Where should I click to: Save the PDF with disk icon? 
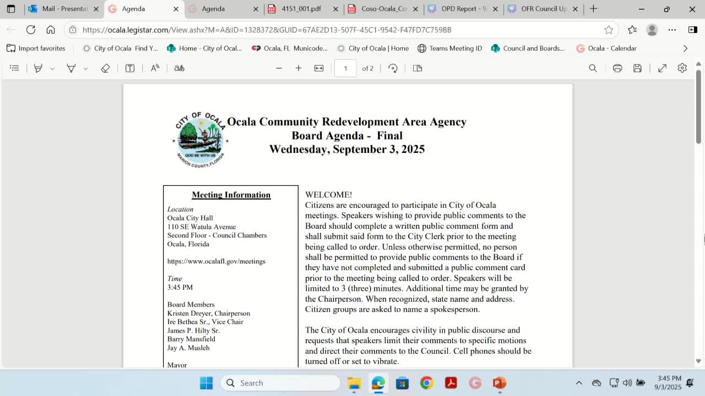pos(637,68)
